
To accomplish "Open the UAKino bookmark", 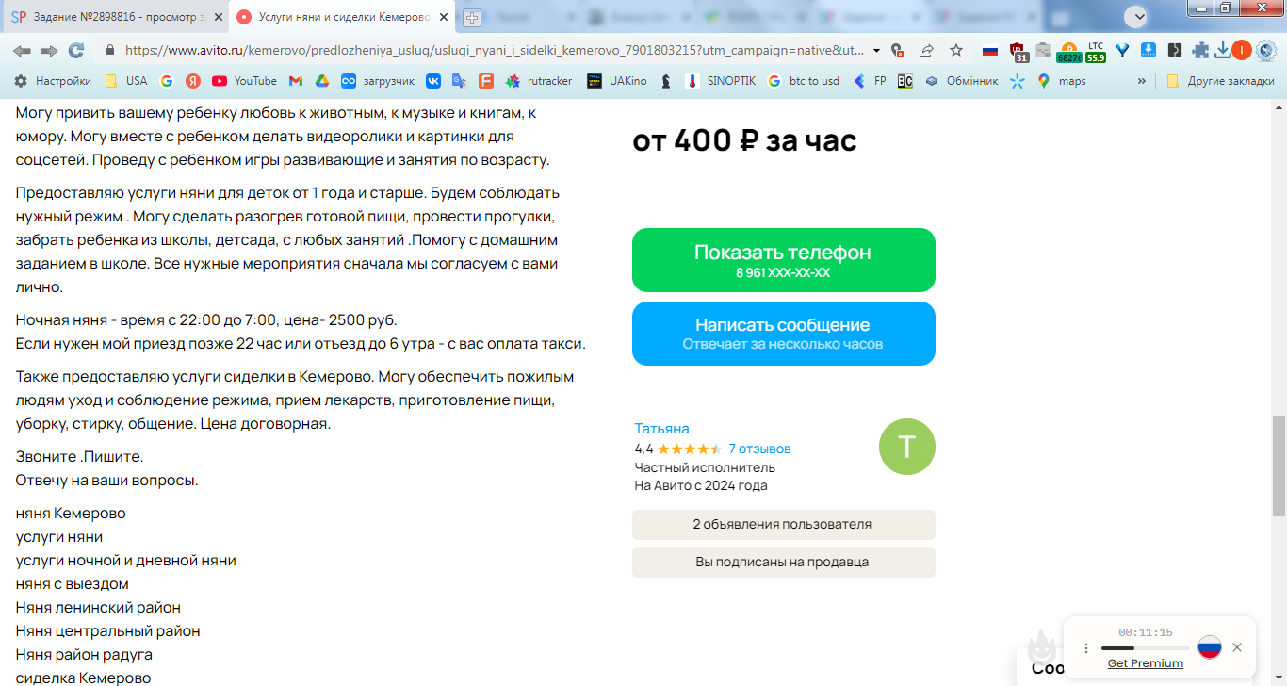I will coord(617,81).
